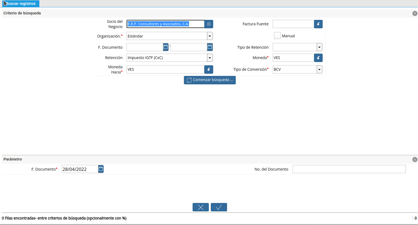Click the No. del Documento label
The width and height of the screenshot is (418, 225).
(x=271, y=169)
